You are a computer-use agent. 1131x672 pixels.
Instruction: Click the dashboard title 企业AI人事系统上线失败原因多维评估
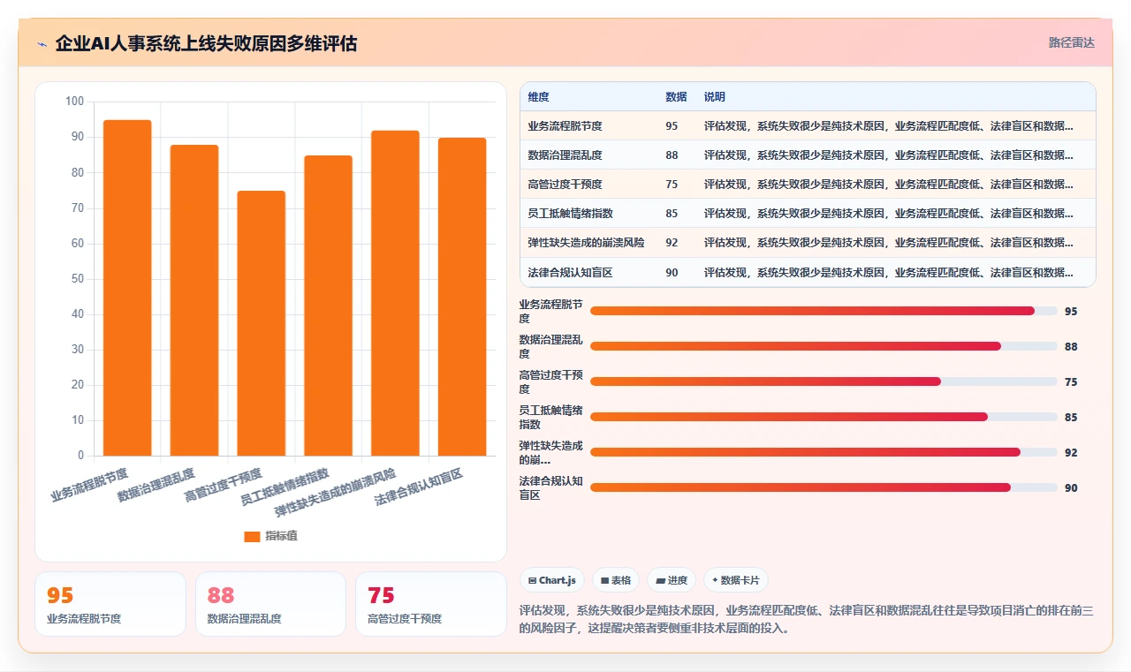[x=206, y=44]
